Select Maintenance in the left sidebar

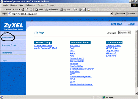tap(7, 53)
